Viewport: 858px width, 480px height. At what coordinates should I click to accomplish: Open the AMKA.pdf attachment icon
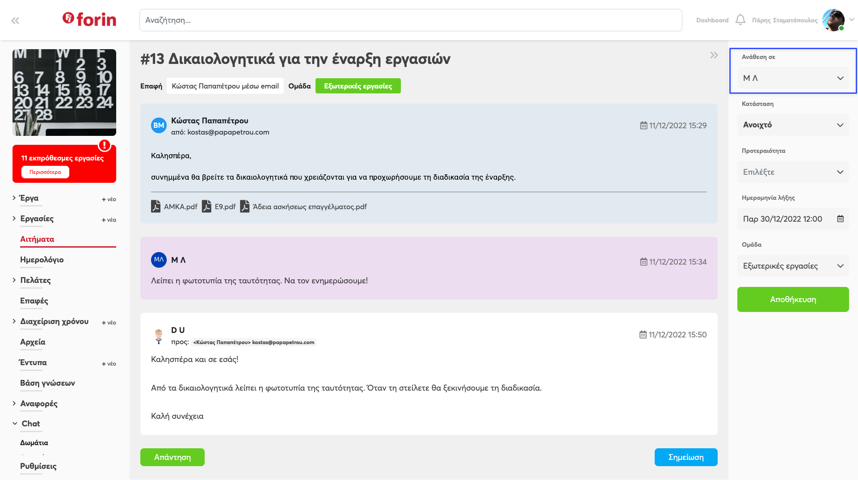[156, 206]
